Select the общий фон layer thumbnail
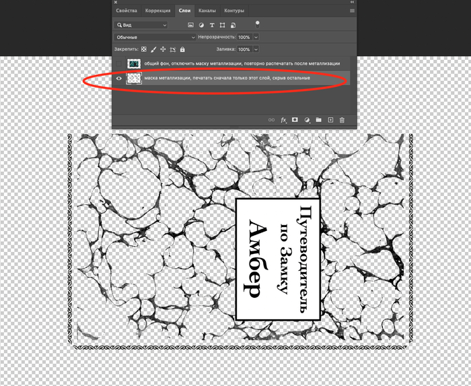 click(x=135, y=63)
